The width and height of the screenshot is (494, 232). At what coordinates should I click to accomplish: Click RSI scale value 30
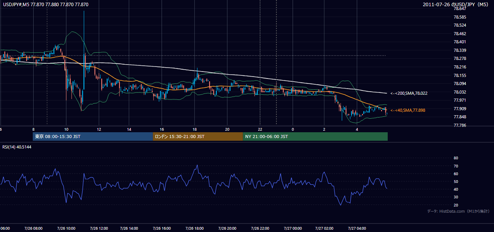[456, 197]
